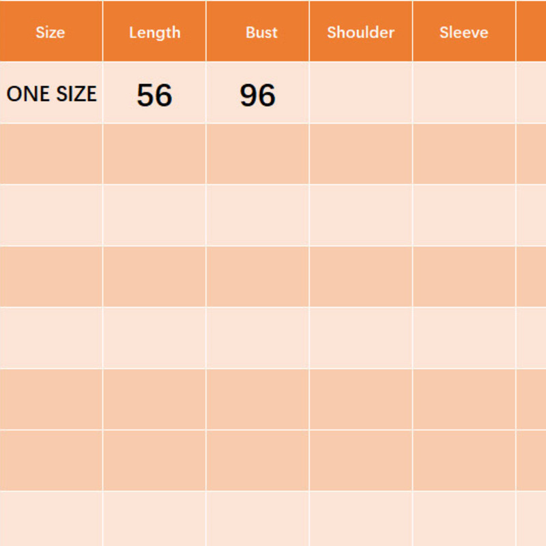This screenshot has width=546, height=546.
Task: Select empty Bust cell directly below 96
Action: (x=258, y=154)
